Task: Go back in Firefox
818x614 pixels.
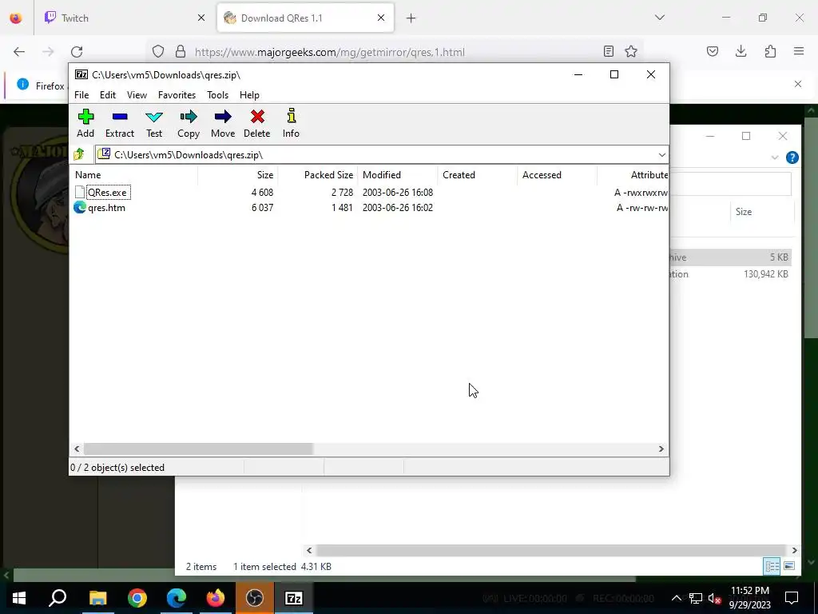Action: (19, 52)
